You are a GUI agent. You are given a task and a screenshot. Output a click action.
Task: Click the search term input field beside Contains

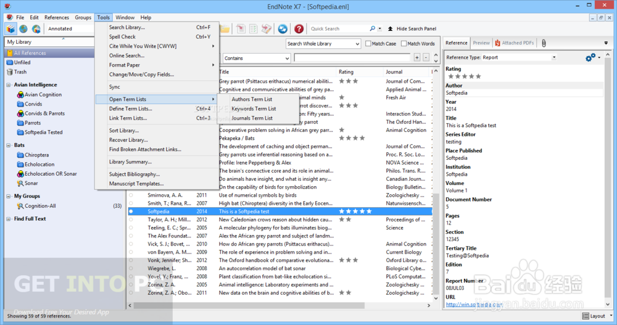[352, 58]
